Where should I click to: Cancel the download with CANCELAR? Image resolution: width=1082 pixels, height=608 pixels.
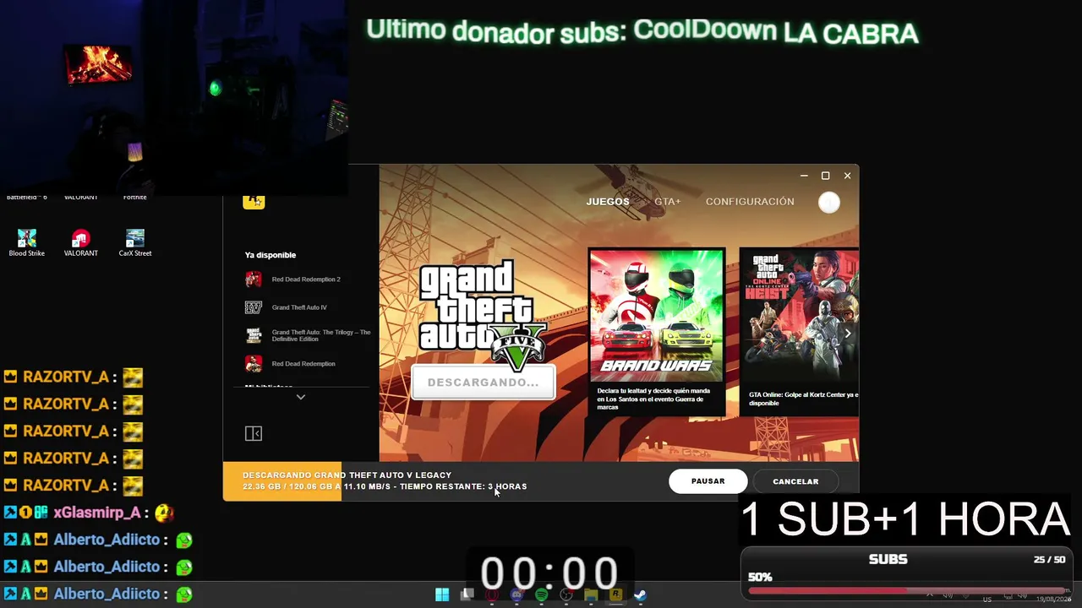coord(795,481)
